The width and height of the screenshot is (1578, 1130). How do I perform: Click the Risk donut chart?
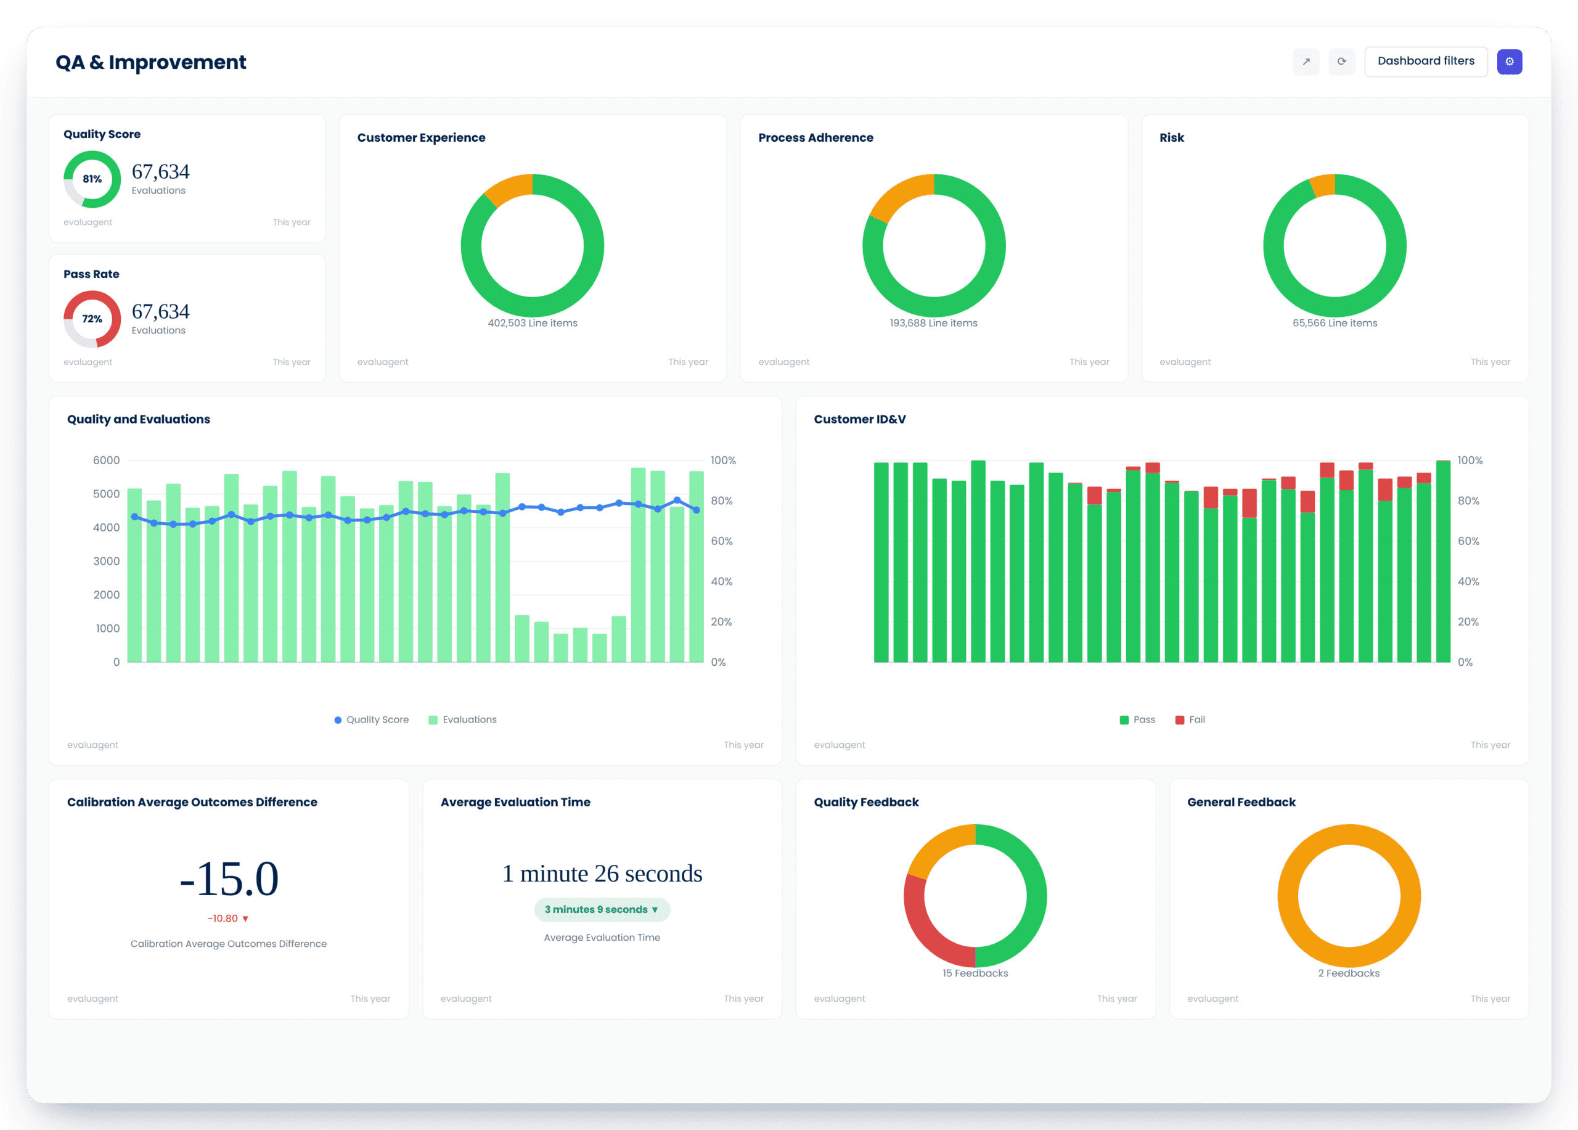(1335, 245)
